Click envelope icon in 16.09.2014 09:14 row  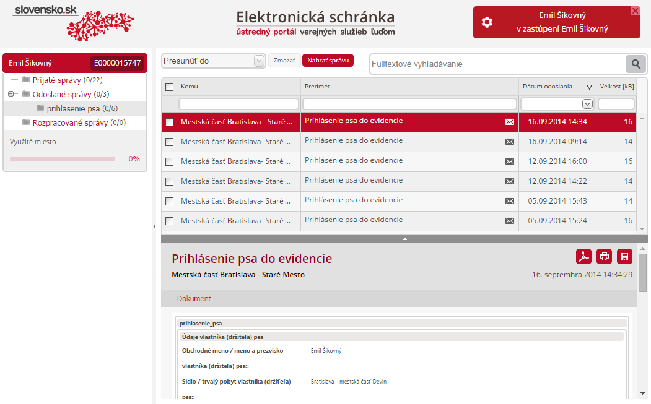coord(510,142)
